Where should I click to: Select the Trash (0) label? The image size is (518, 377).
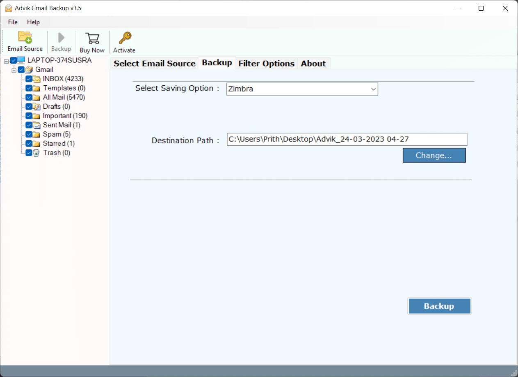pyautogui.click(x=57, y=153)
